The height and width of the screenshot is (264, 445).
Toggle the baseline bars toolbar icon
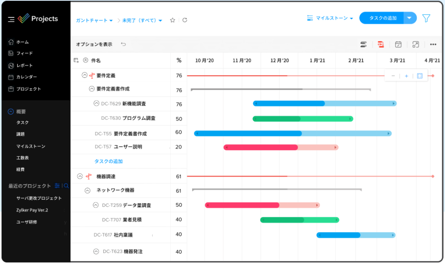(x=363, y=44)
